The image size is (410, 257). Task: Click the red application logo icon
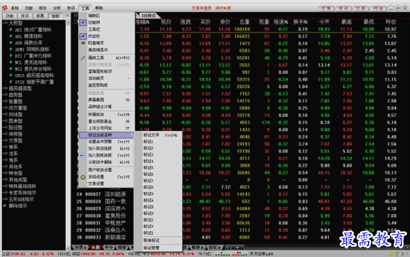tap(5, 8)
